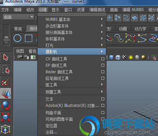Click the Universal Manipulator tool icon
The width and height of the screenshot is (158, 136).
pos(6,129)
